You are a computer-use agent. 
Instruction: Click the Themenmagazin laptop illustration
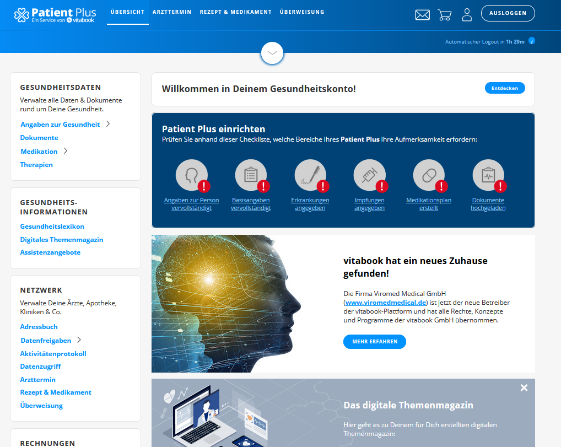point(215,416)
